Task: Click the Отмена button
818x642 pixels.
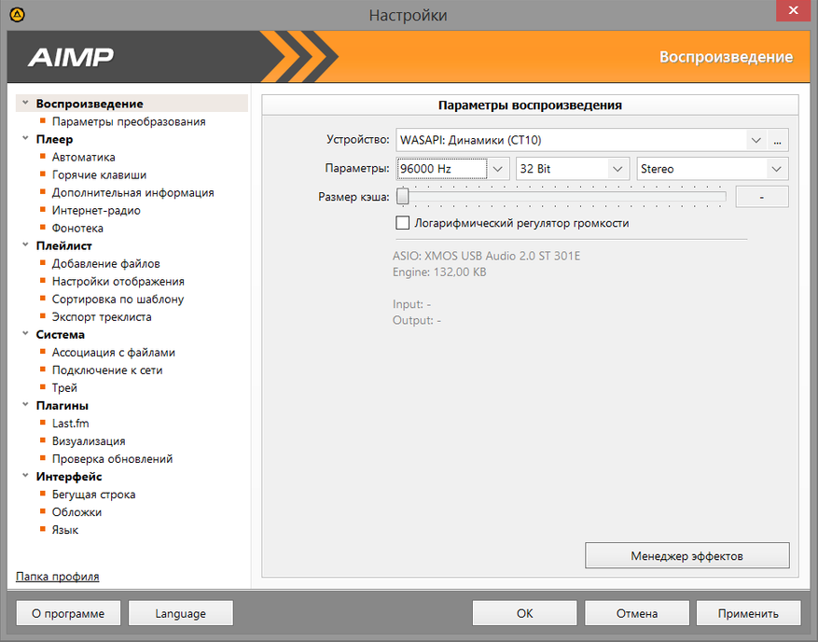Action: click(x=637, y=613)
